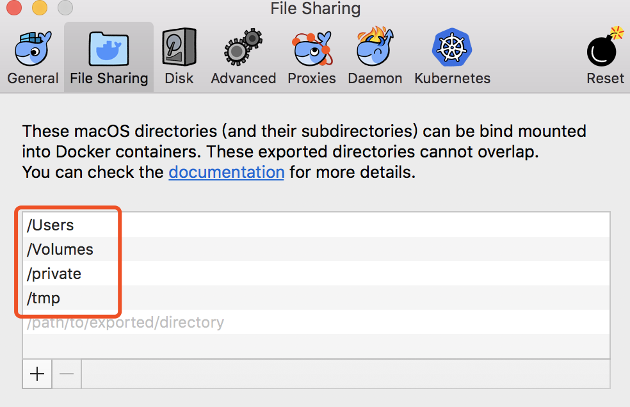Screen dimensions: 630x407
Task: Select the /private directory entry
Action: point(316,274)
